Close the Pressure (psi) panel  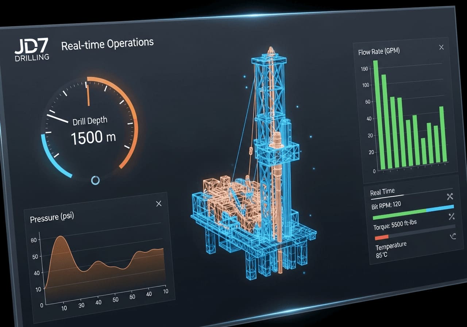pyautogui.click(x=159, y=204)
